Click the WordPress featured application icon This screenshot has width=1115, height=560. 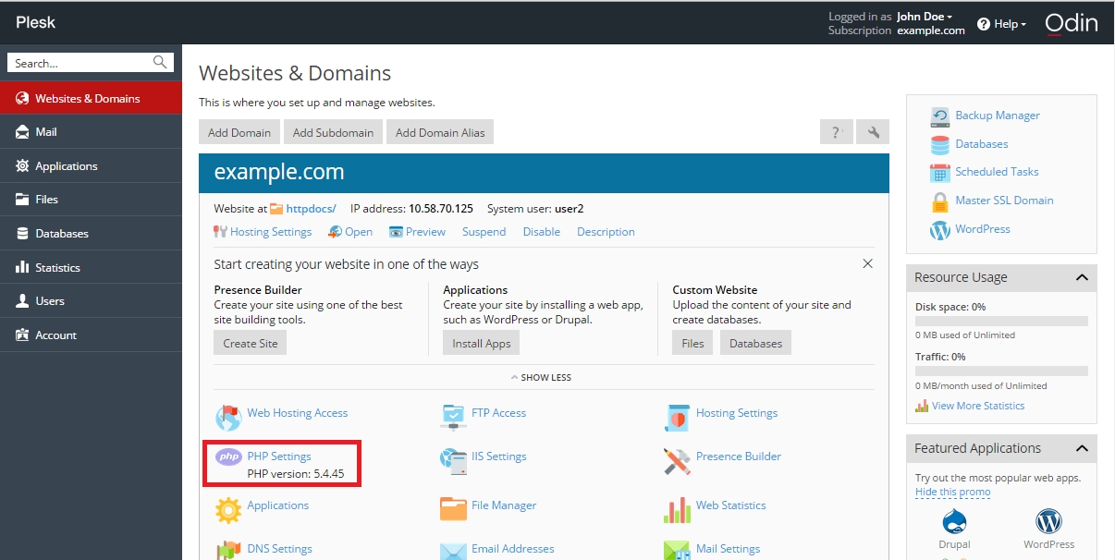point(1048,521)
